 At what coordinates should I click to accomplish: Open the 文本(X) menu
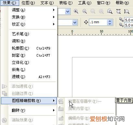click(47, 3)
